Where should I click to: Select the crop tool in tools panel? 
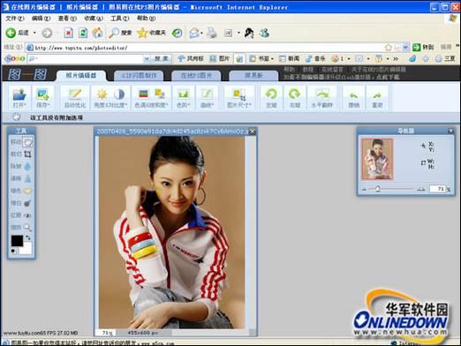pyautogui.click(x=27, y=154)
